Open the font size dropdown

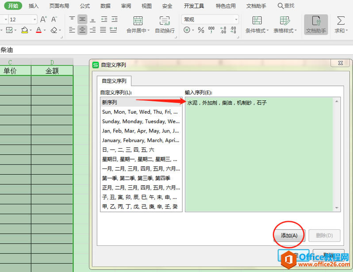click(x=35, y=19)
